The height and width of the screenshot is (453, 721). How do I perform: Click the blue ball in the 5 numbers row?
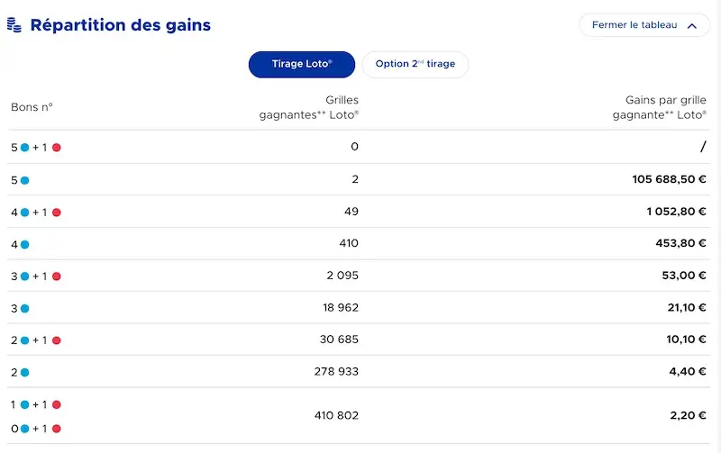(x=25, y=180)
